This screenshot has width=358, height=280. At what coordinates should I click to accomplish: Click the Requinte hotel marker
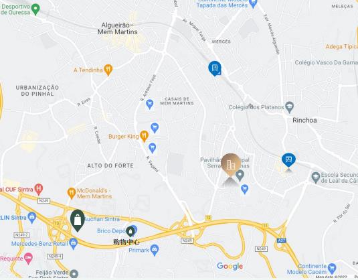[28, 259]
